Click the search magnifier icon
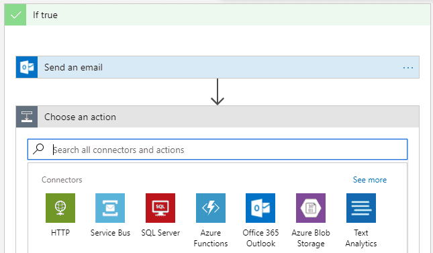 coord(38,149)
